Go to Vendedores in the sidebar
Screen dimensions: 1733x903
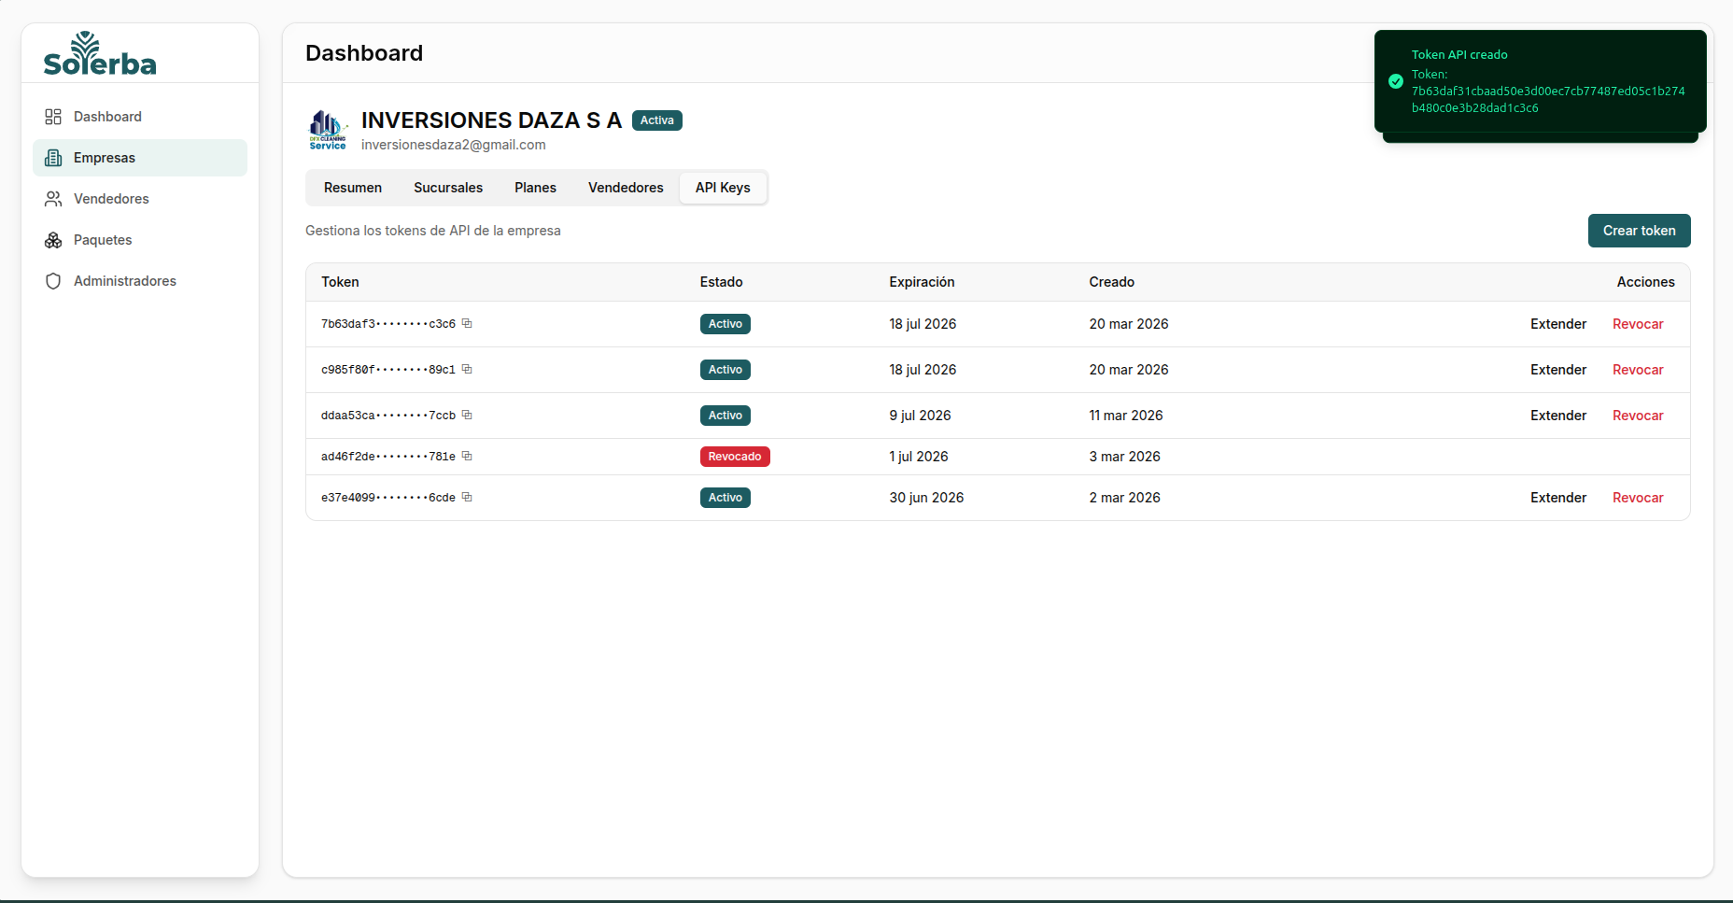click(111, 199)
